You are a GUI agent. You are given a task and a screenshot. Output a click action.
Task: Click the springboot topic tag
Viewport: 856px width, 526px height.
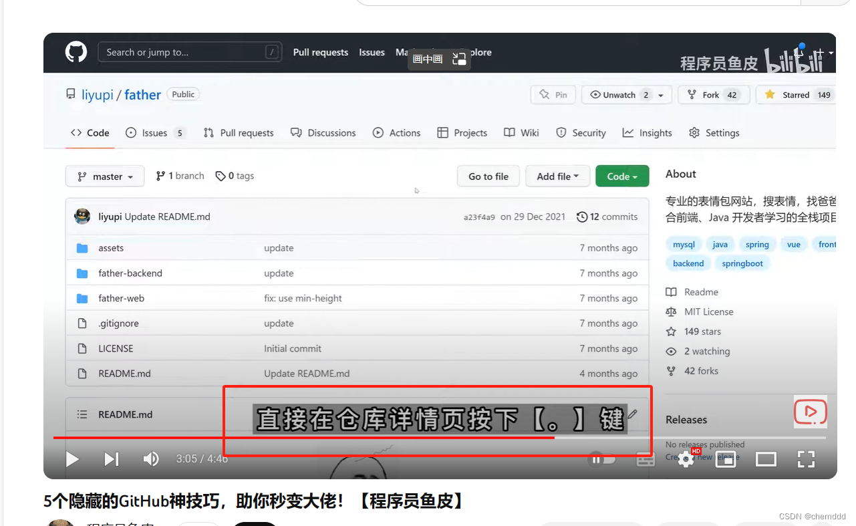(x=742, y=263)
